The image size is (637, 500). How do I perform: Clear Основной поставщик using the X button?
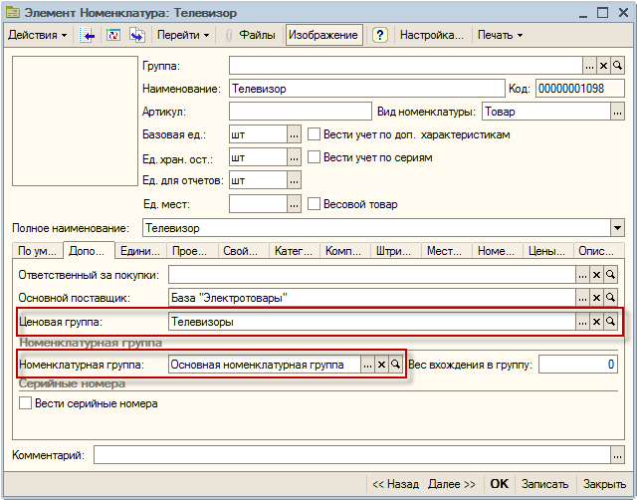pos(596,298)
